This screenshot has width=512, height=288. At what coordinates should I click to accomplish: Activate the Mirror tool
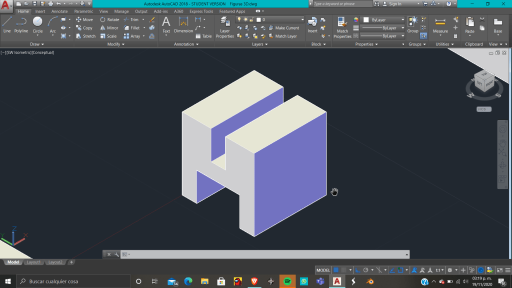[x=109, y=28]
